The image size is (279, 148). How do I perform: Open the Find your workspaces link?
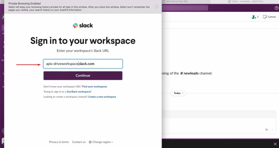click(x=95, y=87)
